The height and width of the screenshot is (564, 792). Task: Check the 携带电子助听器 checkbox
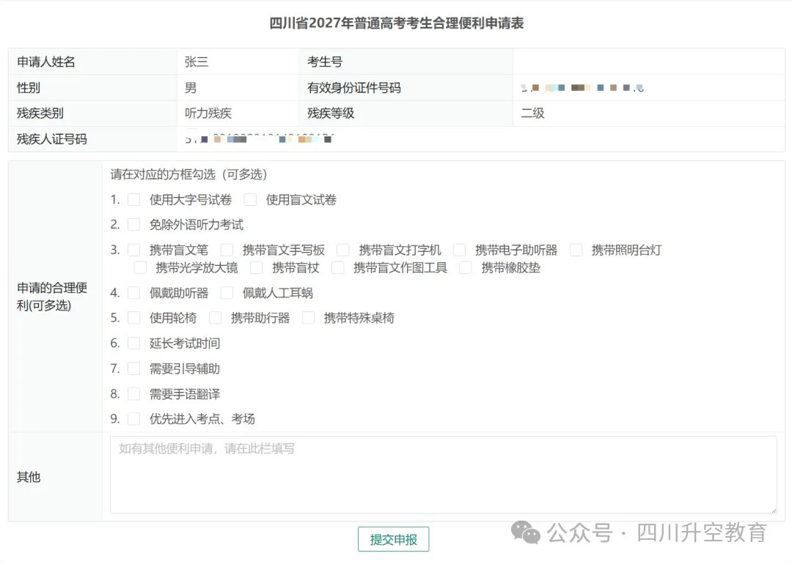tap(459, 250)
